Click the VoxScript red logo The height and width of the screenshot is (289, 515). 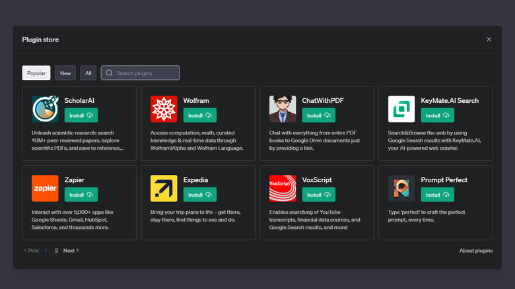pyautogui.click(x=283, y=188)
